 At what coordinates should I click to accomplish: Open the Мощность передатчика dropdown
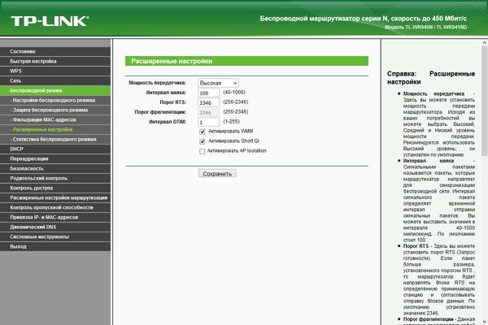pos(218,83)
